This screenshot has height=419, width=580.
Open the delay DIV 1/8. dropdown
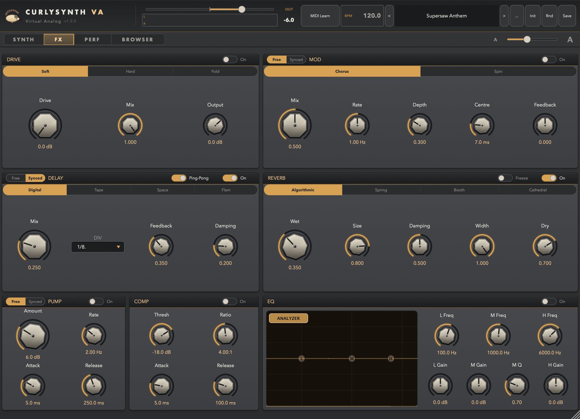tap(98, 247)
